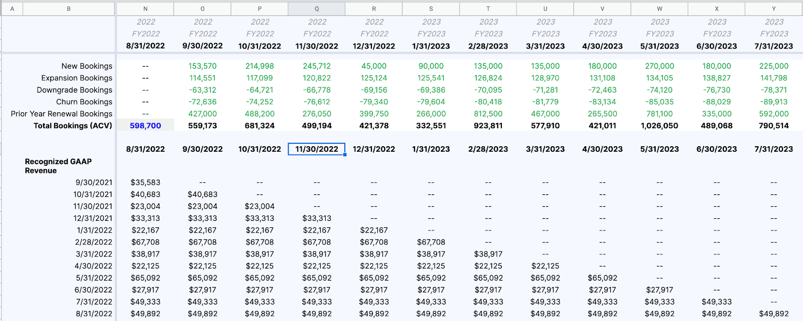This screenshot has height=321, width=803.
Task: Click the column N header
Action: [x=146, y=9]
